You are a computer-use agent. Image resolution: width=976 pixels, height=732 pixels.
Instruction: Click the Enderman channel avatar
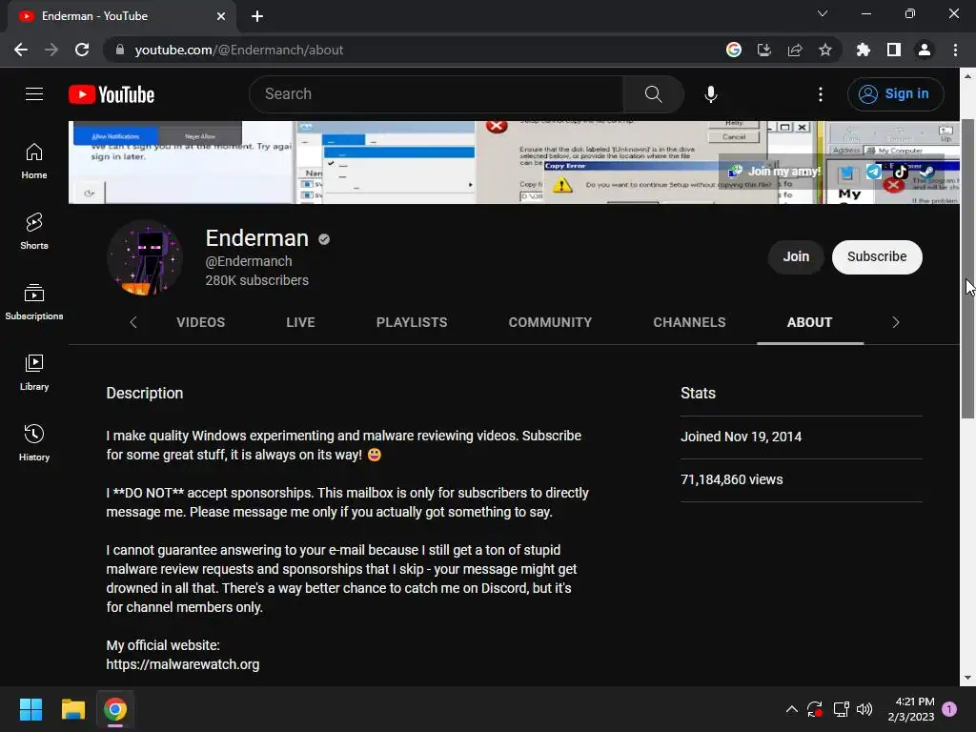point(145,257)
